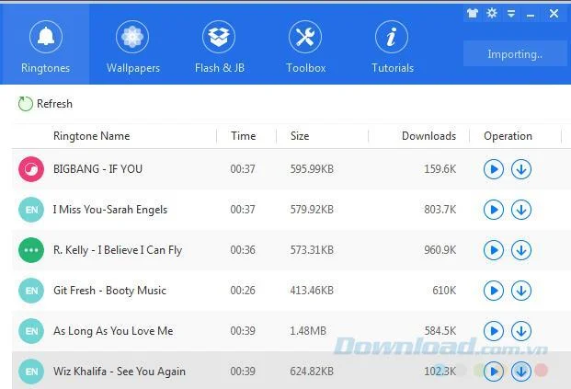
Task: Select Wiz Khalifa - See You Again title
Action: pyautogui.click(x=120, y=372)
